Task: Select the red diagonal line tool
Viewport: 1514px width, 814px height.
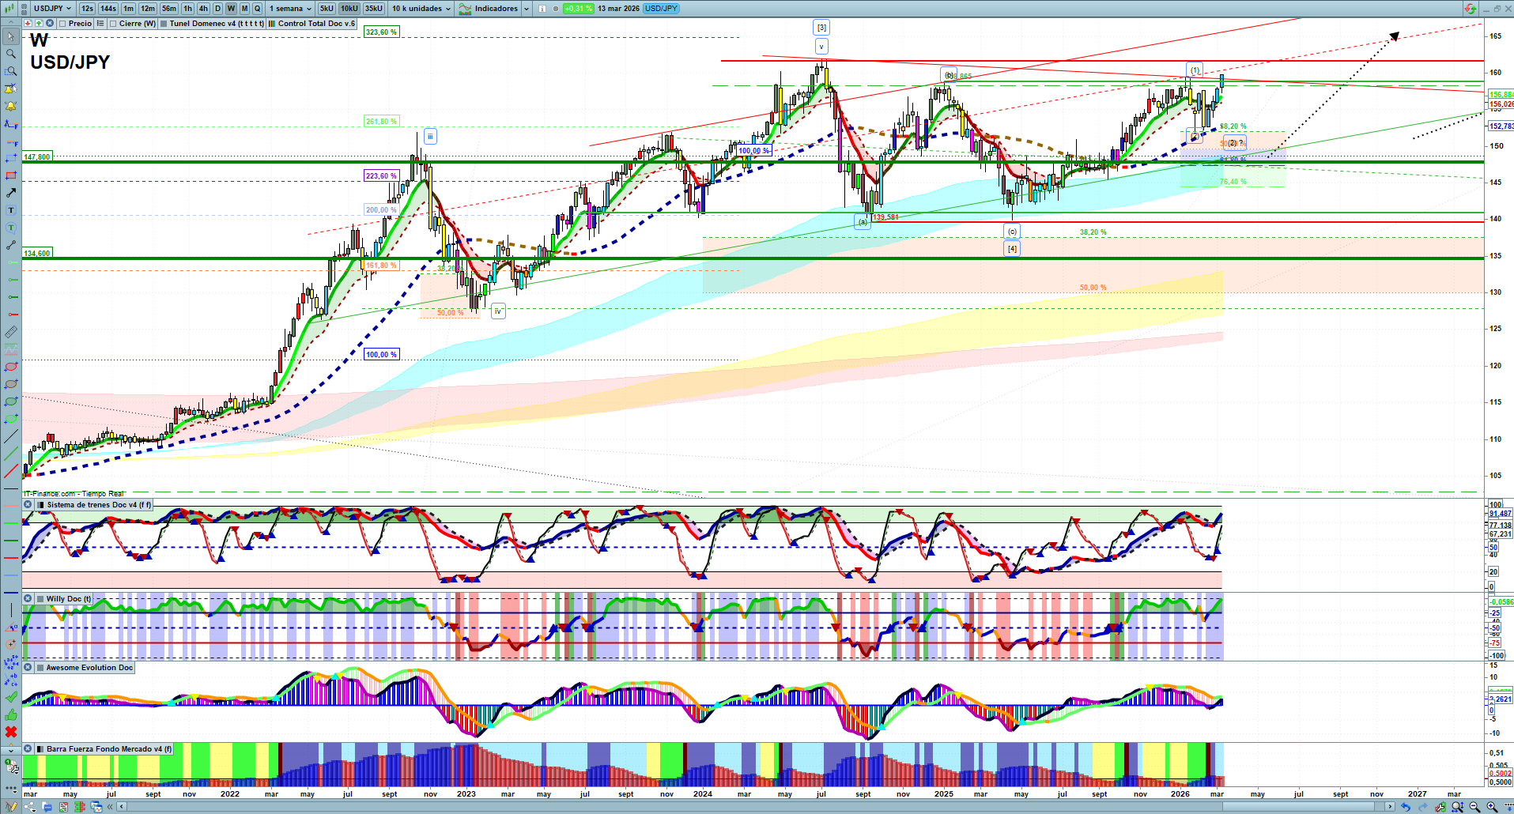Action: (11, 471)
